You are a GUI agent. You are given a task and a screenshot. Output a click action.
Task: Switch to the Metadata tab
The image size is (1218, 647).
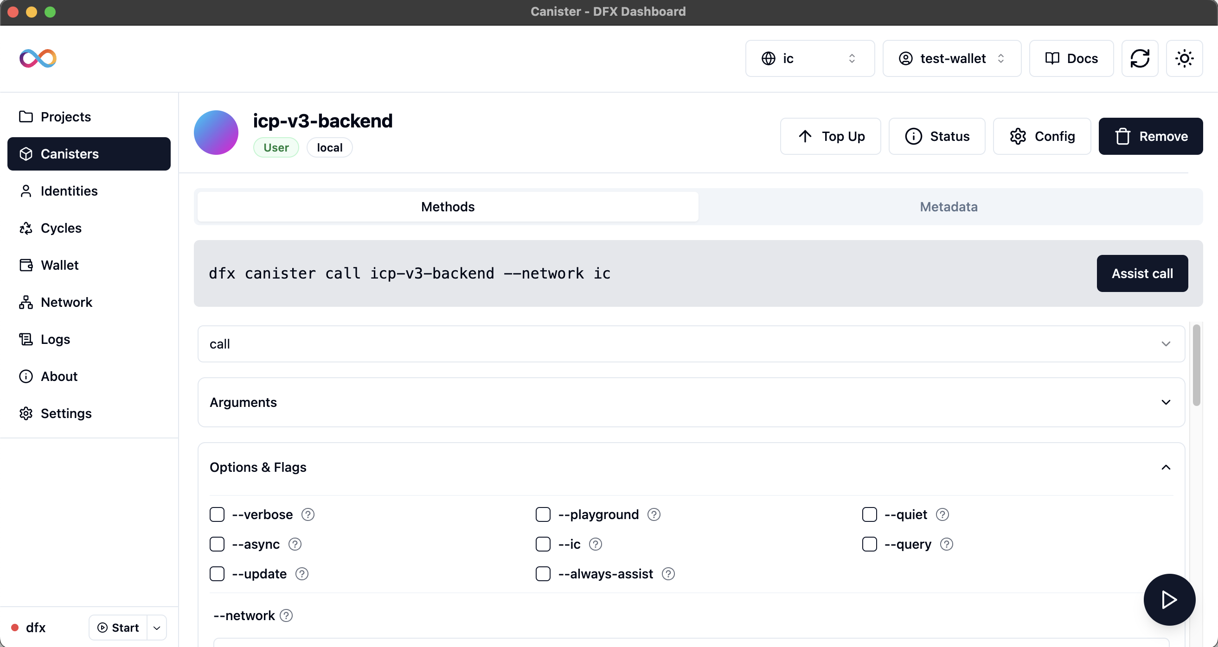pyautogui.click(x=949, y=207)
